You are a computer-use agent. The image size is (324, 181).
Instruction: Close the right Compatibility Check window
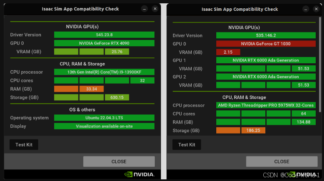tap(316, 9)
